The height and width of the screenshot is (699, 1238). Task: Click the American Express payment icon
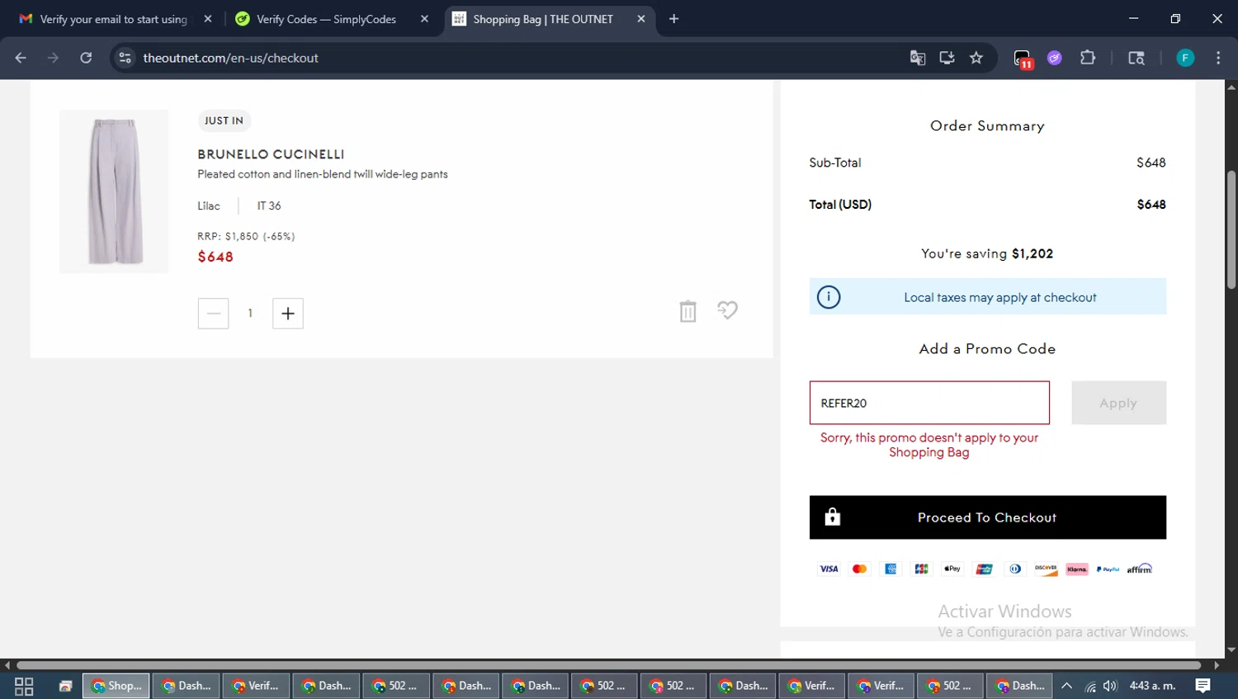pyautogui.click(x=891, y=569)
